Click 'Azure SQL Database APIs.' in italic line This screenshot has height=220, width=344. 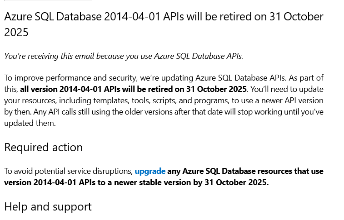(199, 56)
